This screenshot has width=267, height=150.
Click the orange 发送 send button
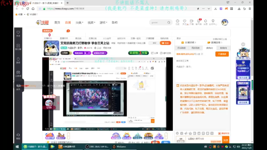click(x=226, y=140)
